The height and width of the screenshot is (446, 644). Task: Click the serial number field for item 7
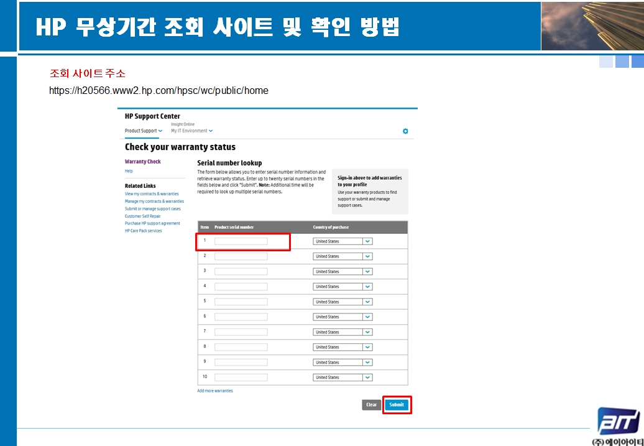pyautogui.click(x=241, y=332)
